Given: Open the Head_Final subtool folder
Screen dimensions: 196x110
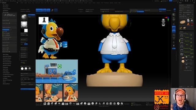Looking at the screenshot, I should coord(182,40).
